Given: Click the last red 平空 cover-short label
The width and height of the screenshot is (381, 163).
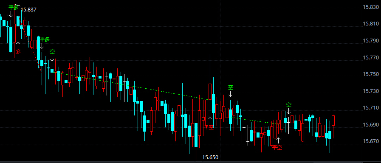Looking at the screenshot, I should 277,147.
